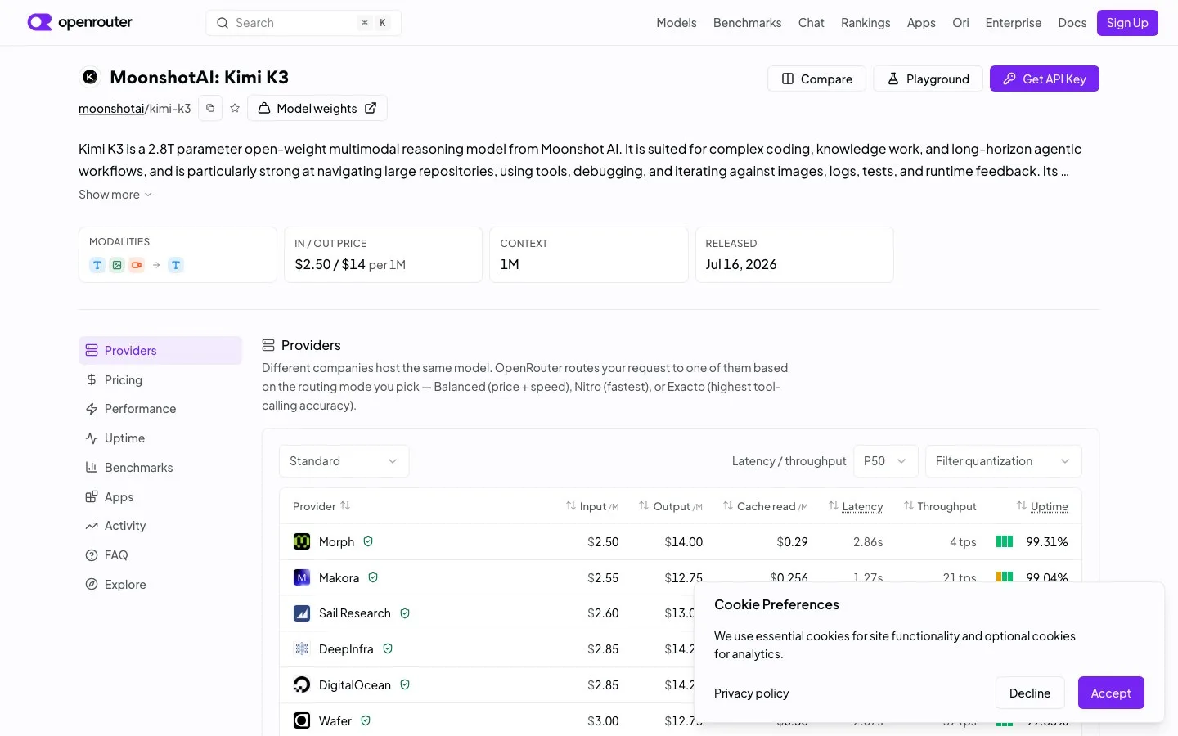
Task: Copy the model slug moonshotai/kimi-k3
Action: tap(210, 108)
